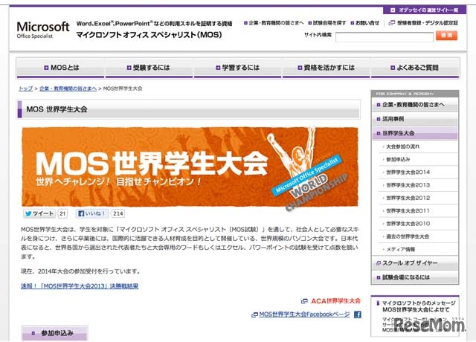Open sidebar 世界学生大会2010 sub-item
Screen dimensions: 476x342
click(418, 224)
